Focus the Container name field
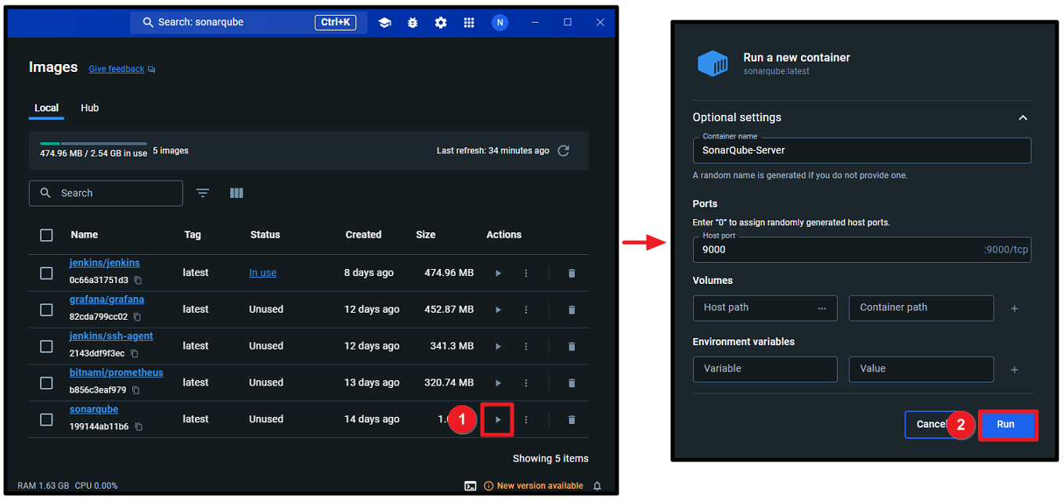This screenshot has height=499, width=1064. click(862, 150)
